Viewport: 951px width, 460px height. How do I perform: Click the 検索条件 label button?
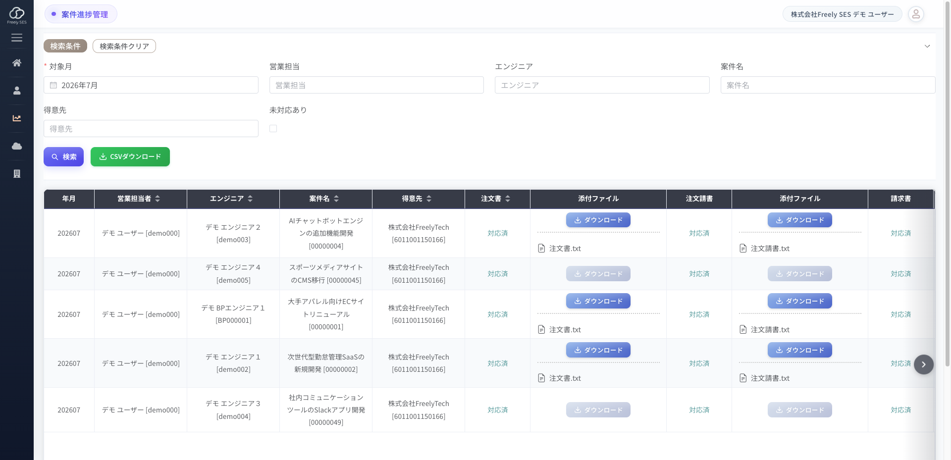[65, 46]
